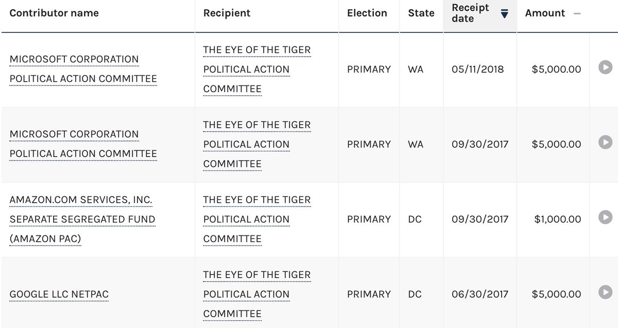618x328 pixels.
Task: Expand details for the 05/11/2018 Microsoft row
Action: point(605,67)
